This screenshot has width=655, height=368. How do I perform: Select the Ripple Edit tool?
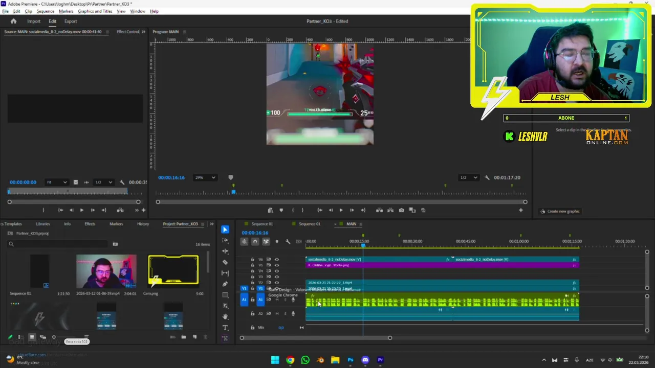225,251
